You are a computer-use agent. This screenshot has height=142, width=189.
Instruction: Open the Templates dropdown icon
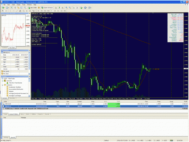pos(90,8)
